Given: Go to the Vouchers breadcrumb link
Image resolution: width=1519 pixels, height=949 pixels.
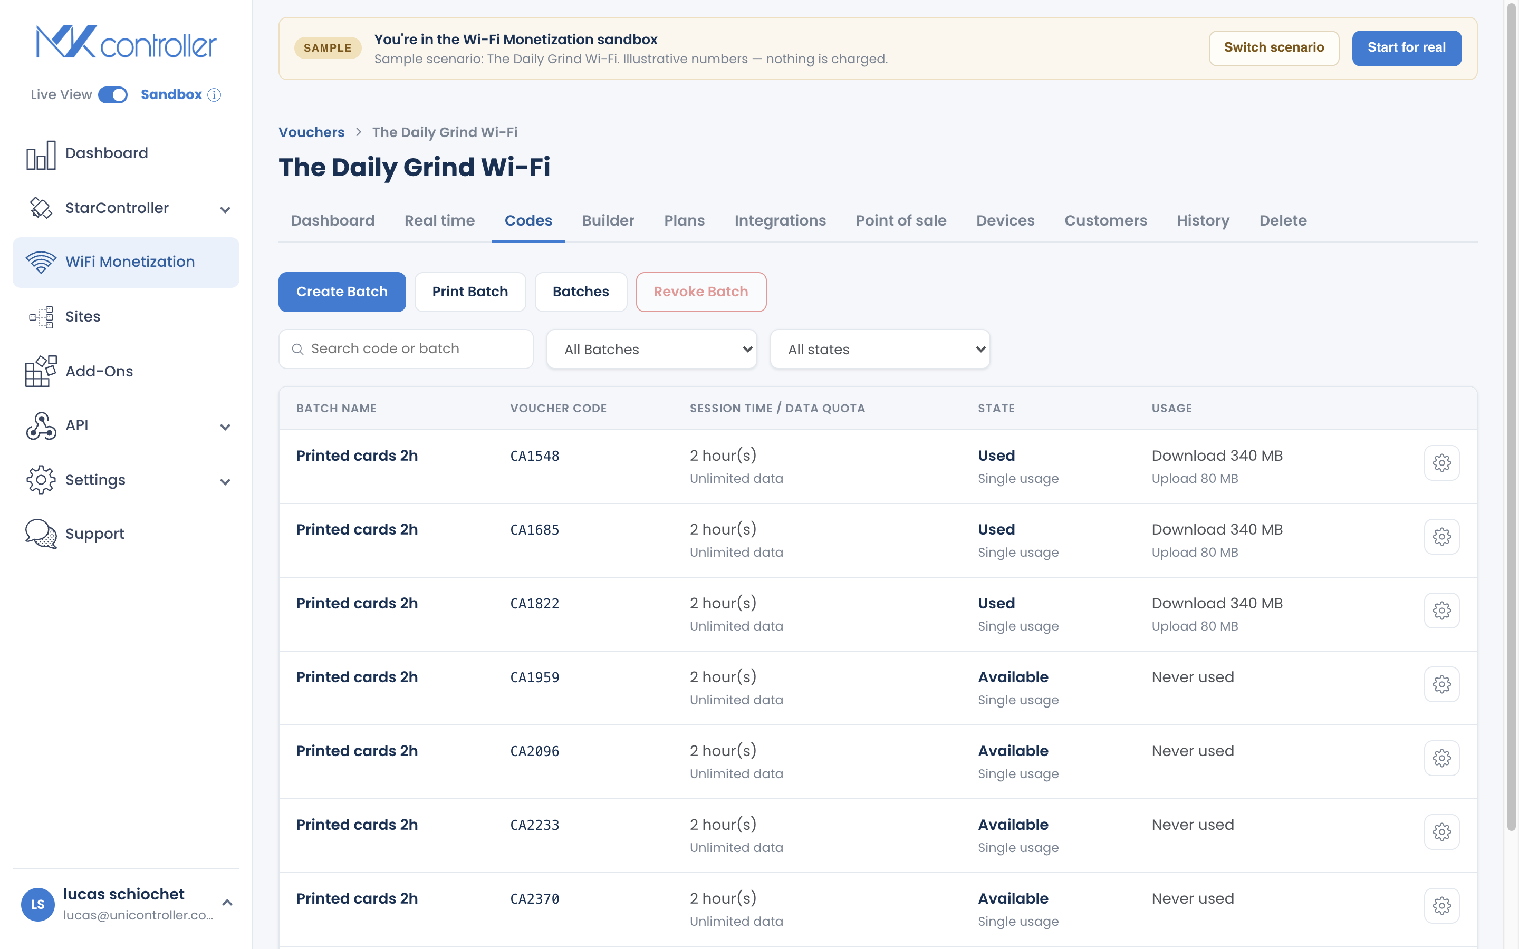Looking at the screenshot, I should (311, 132).
